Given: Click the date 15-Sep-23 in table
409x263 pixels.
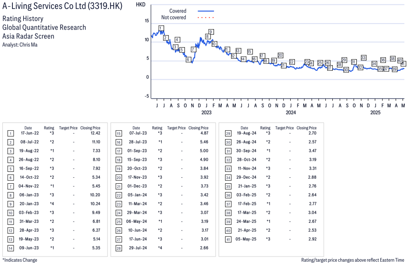Looking at the screenshot, I should pos(137,159).
